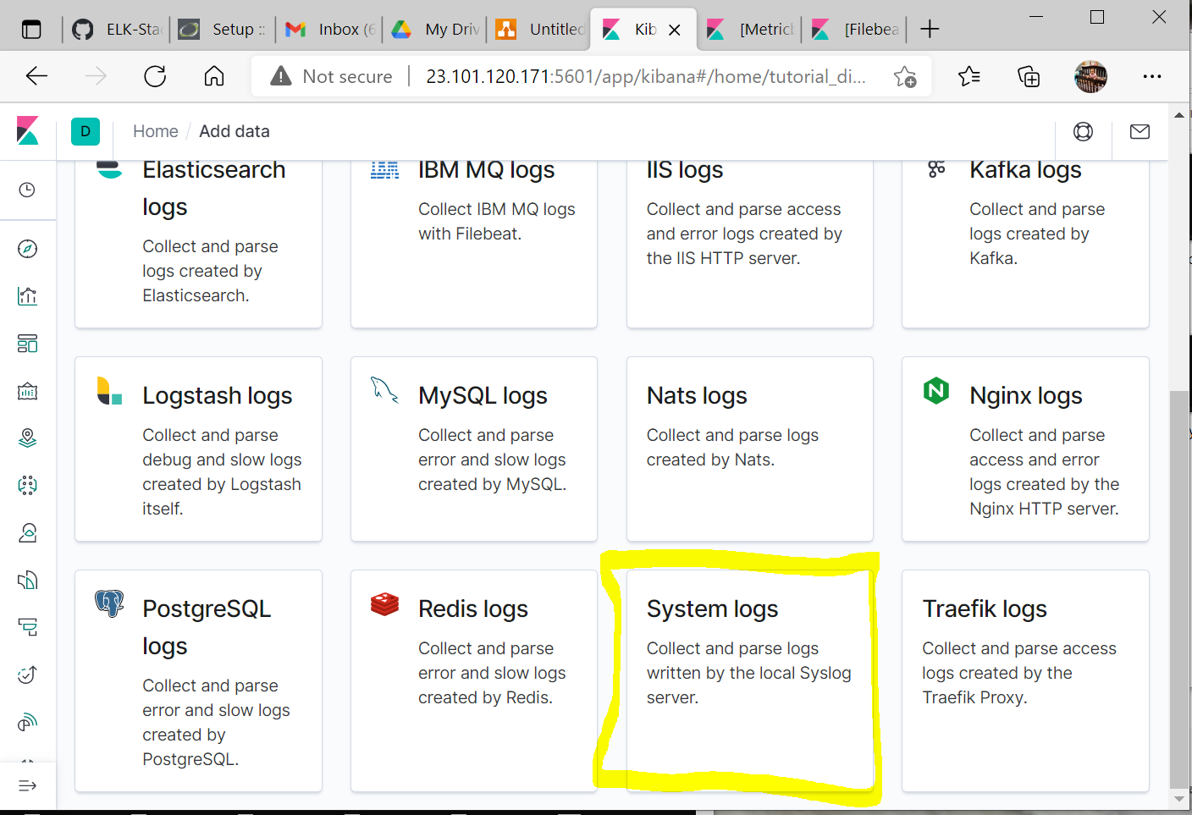Open the PostgreSQL logs card
Image resolution: width=1192 pixels, height=815 pixels.
click(198, 681)
